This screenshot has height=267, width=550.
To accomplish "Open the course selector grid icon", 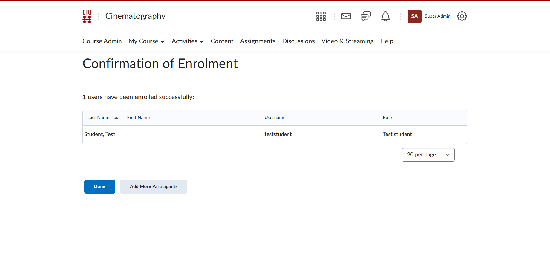I will [x=321, y=16].
